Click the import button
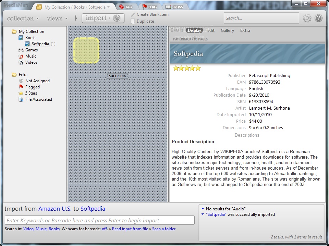This screenshot has height=246, width=329. [103, 18]
